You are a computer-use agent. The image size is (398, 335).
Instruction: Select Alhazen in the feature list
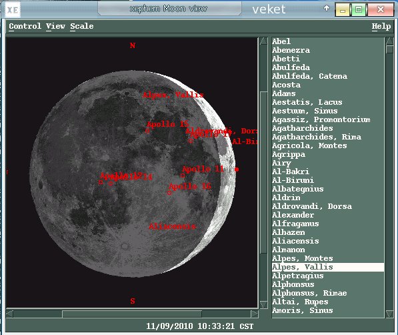(x=328, y=232)
